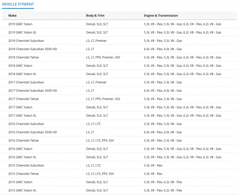Select the 2018 GMC Yukon XL make cell
Screen dimensions: 237x195
click(x=22, y=74)
